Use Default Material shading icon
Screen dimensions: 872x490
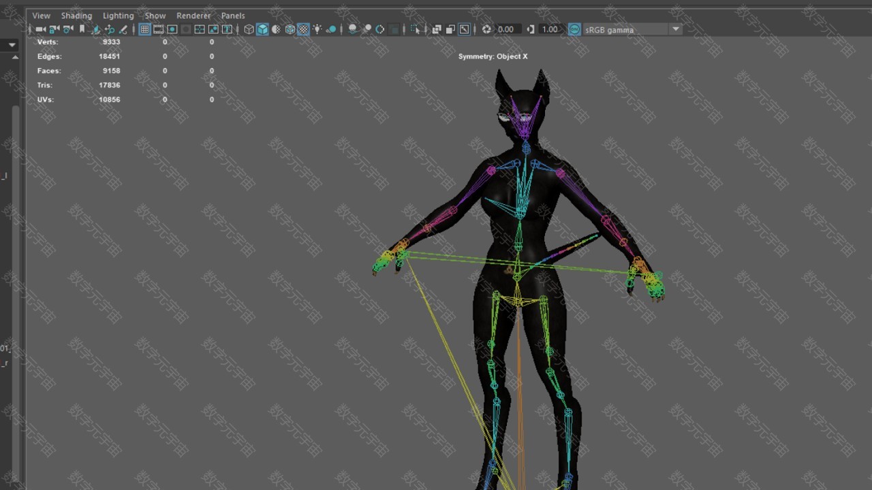[x=276, y=29]
